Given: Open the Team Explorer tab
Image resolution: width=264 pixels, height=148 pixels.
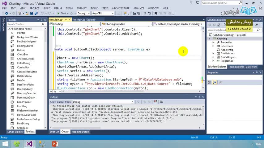Looking at the screenshot, I should pyautogui.click(x=236, y=67).
